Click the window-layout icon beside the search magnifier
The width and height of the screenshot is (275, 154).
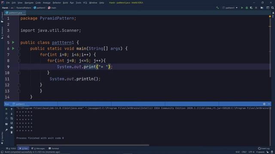point(268,8)
